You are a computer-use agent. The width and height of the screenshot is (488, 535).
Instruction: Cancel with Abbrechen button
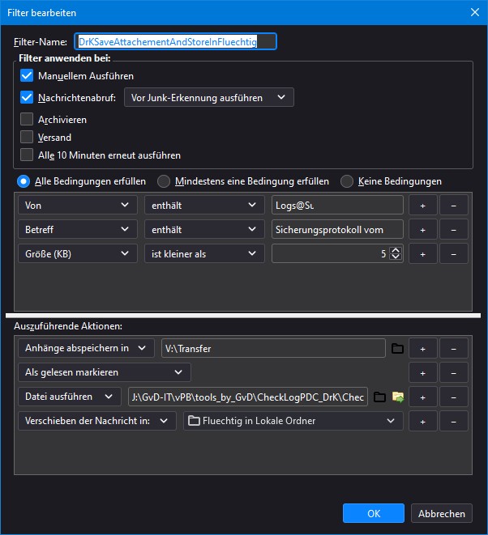pos(442,513)
